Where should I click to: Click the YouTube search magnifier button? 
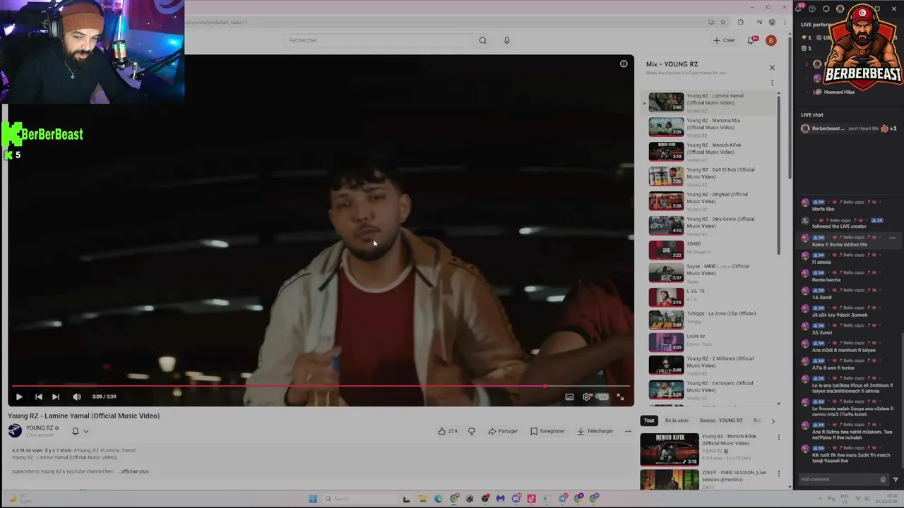click(x=482, y=40)
